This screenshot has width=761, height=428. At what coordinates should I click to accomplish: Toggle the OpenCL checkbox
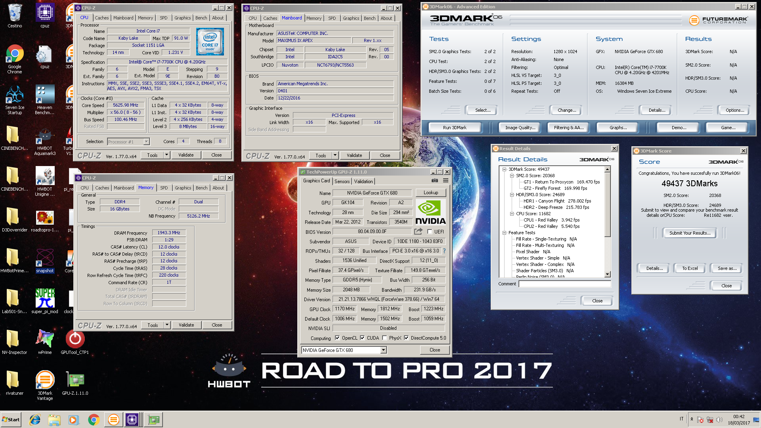point(337,338)
